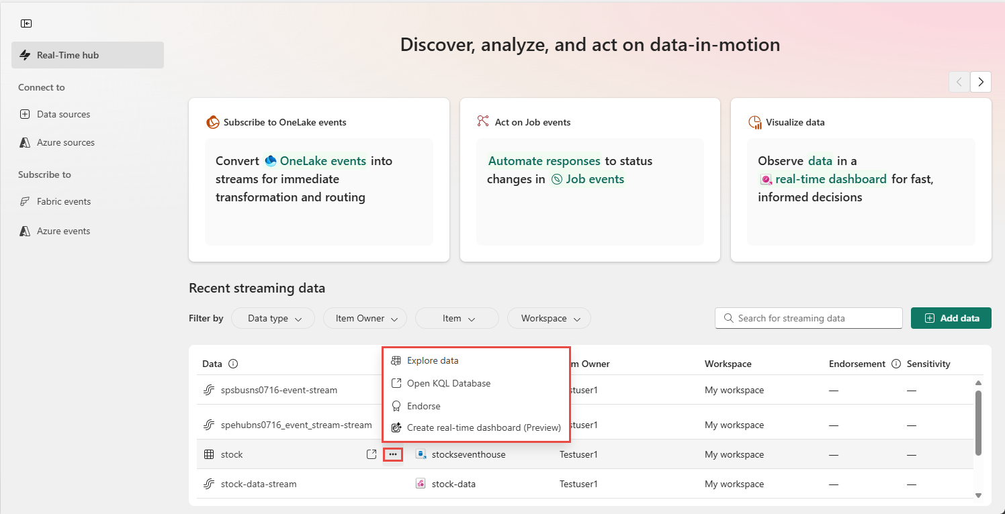Click the open-in-new icon for stock

[x=372, y=454]
